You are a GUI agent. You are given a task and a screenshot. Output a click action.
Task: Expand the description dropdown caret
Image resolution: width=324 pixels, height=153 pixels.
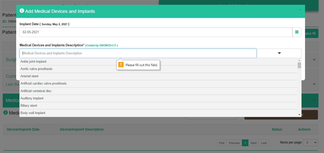coord(279,53)
